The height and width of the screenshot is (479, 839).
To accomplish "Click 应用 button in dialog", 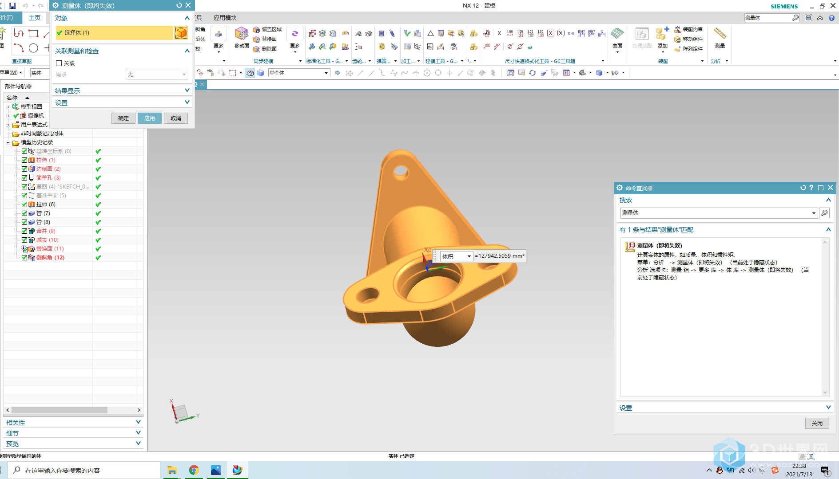I will point(150,118).
